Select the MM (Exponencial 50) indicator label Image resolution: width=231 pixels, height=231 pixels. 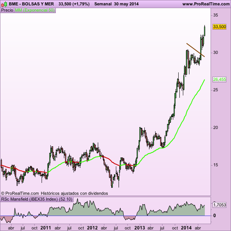pyautogui.click(x=35, y=10)
